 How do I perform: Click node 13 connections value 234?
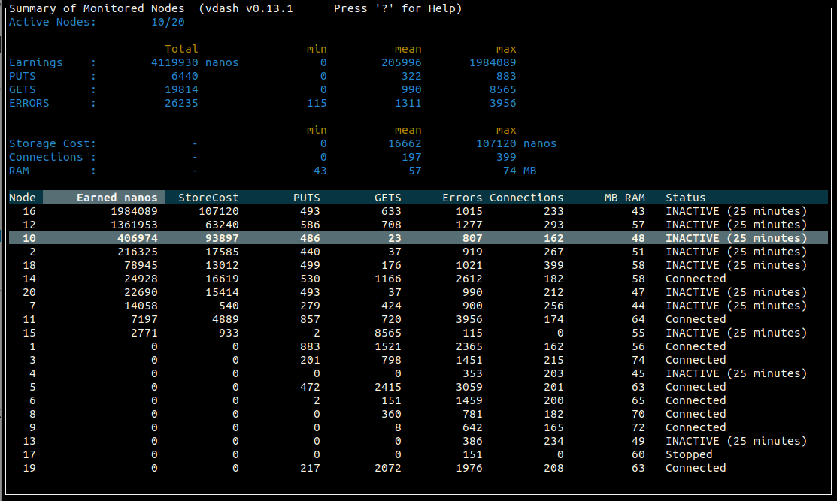tap(553, 441)
